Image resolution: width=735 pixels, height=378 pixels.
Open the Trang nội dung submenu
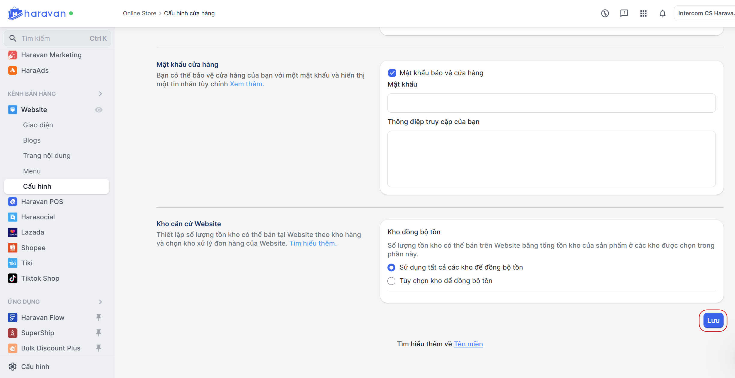(x=47, y=156)
